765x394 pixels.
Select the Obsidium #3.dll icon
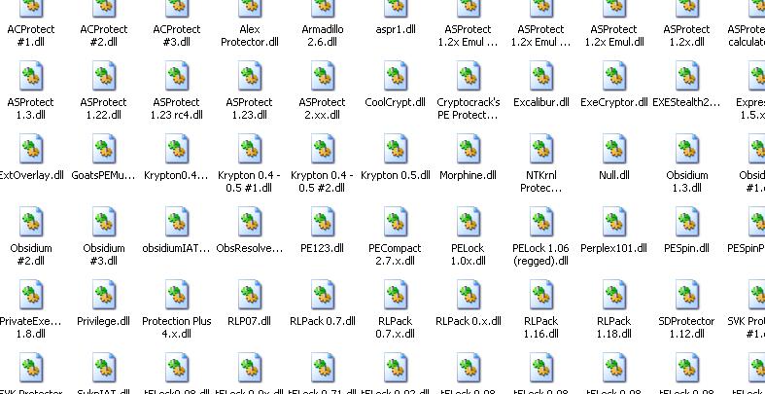point(104,222)
